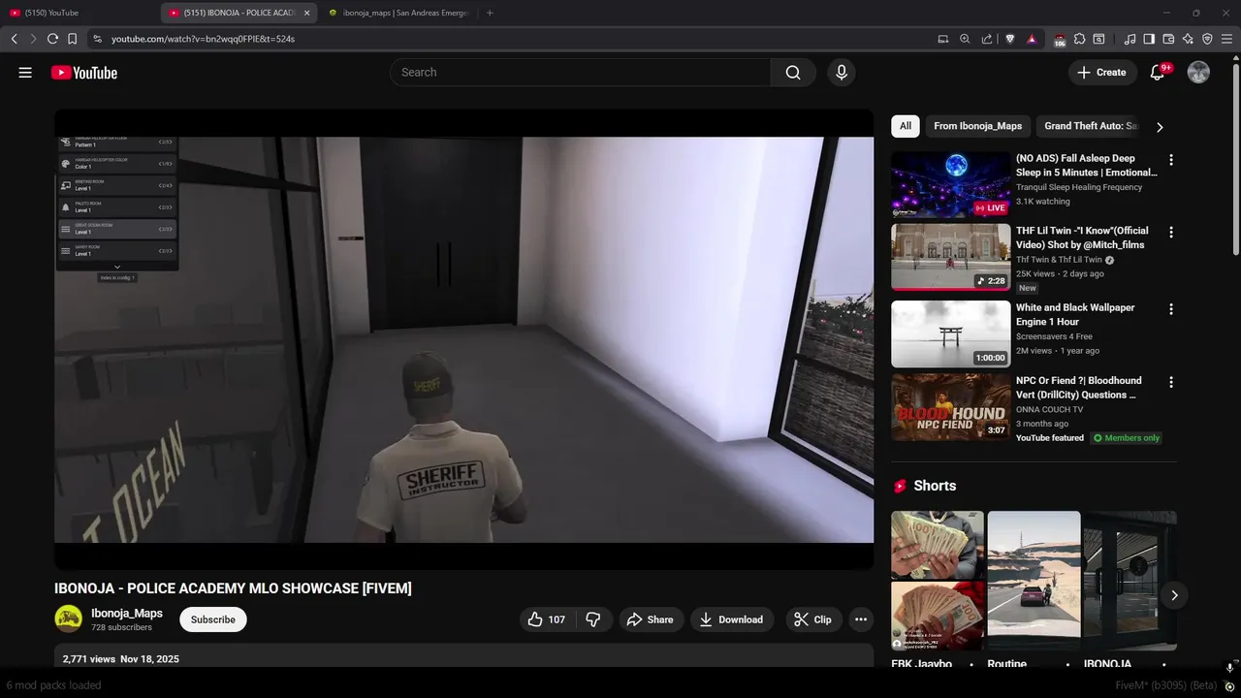
Task: Open the notifications bell
Action: pos(1157,73)
